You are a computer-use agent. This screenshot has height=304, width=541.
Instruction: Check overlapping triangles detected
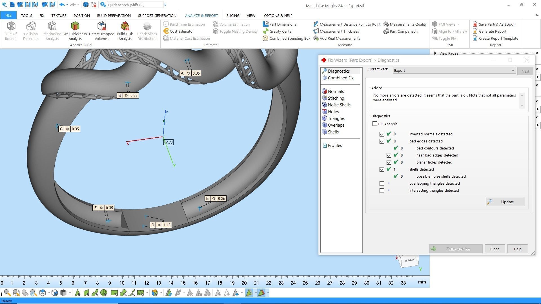coord(382,184)
